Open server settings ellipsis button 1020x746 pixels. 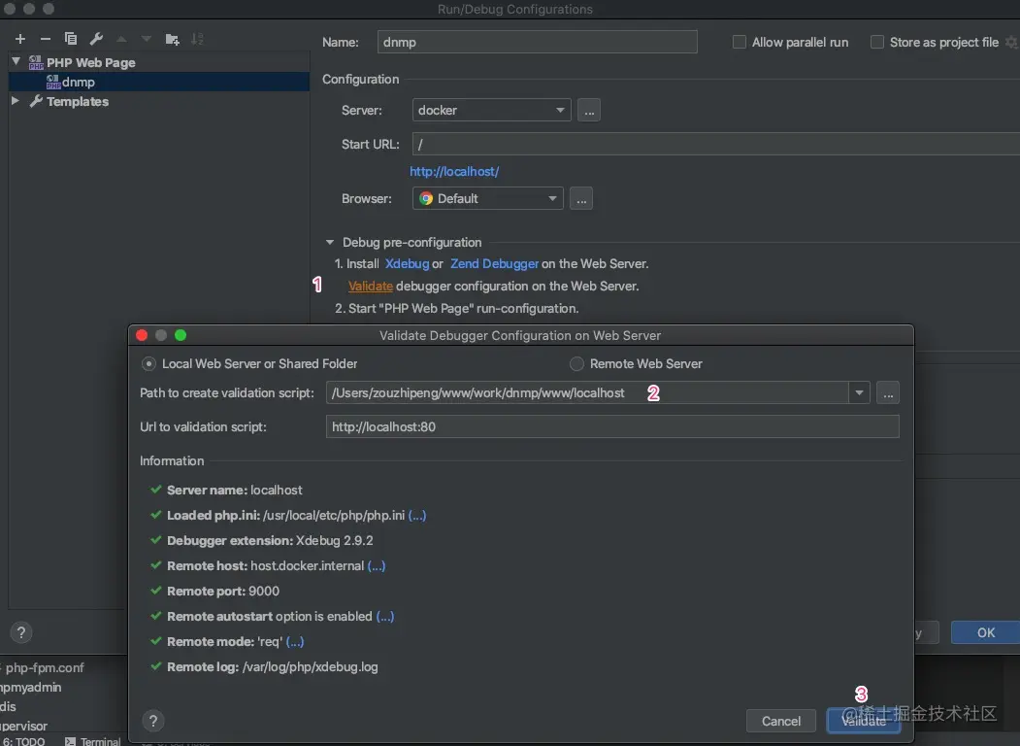(x=589, y=110)
